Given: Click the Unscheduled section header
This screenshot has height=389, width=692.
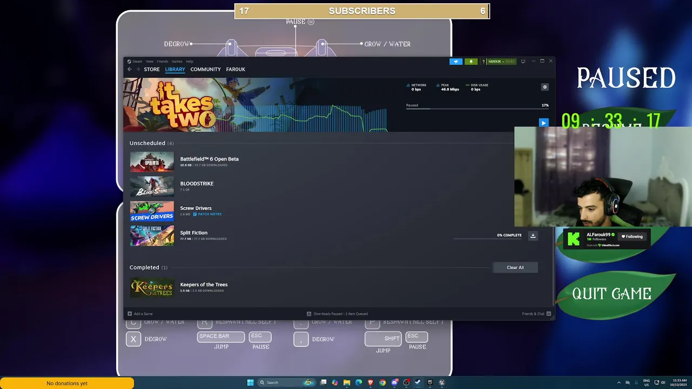Looking at the screenshot, I should click(151, 143).
